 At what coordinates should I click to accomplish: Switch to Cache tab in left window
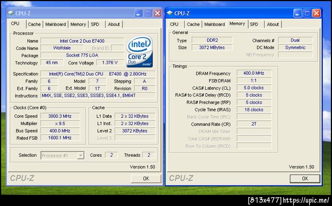coord(34,24)
